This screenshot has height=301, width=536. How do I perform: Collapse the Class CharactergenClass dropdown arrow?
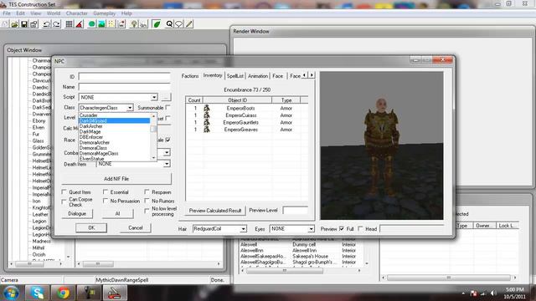(130, 108)
